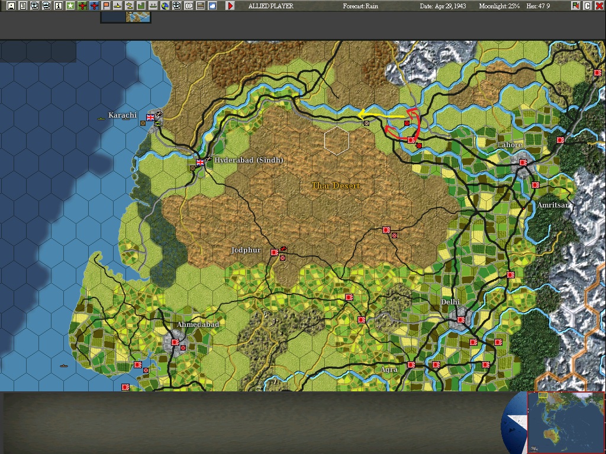Click the second stacked-screens toolbar icon

tap(46, 6)
